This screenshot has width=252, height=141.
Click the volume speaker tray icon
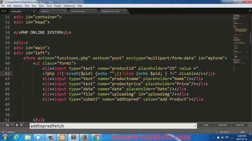(223, 137)
